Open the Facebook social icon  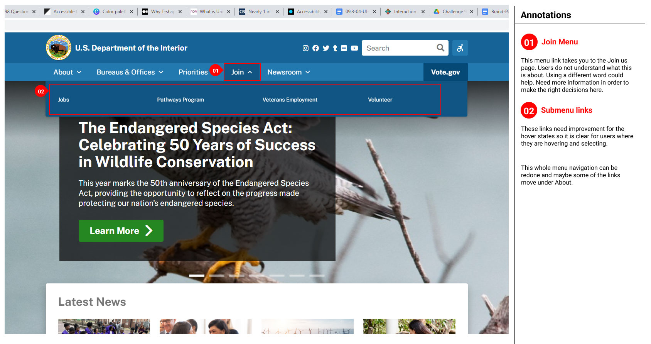click(315, 48)
